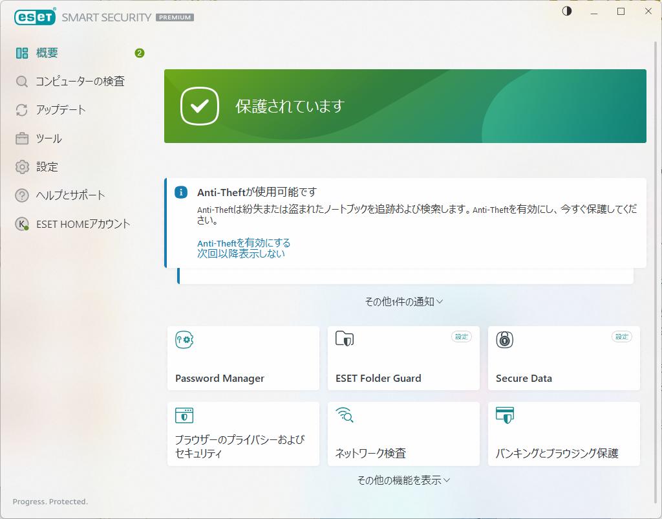662x519 pixels.
Task: Open ESET HOMEアカウント from sidebar
Action: [x=83, y=224]
